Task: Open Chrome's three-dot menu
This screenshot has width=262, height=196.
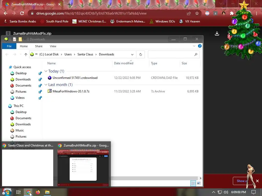Action: [256, 13]
